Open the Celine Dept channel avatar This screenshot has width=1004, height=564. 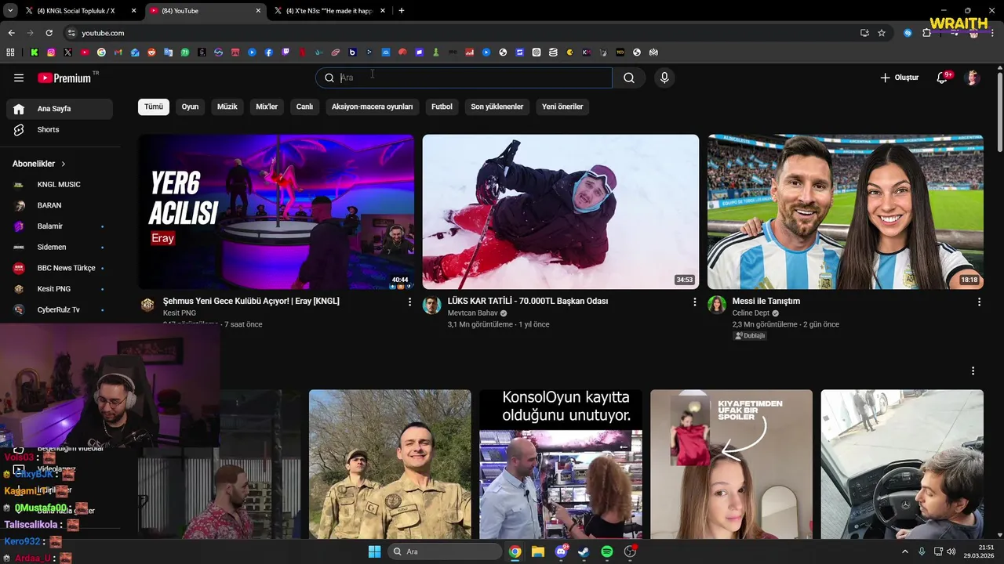coord(717,305)
